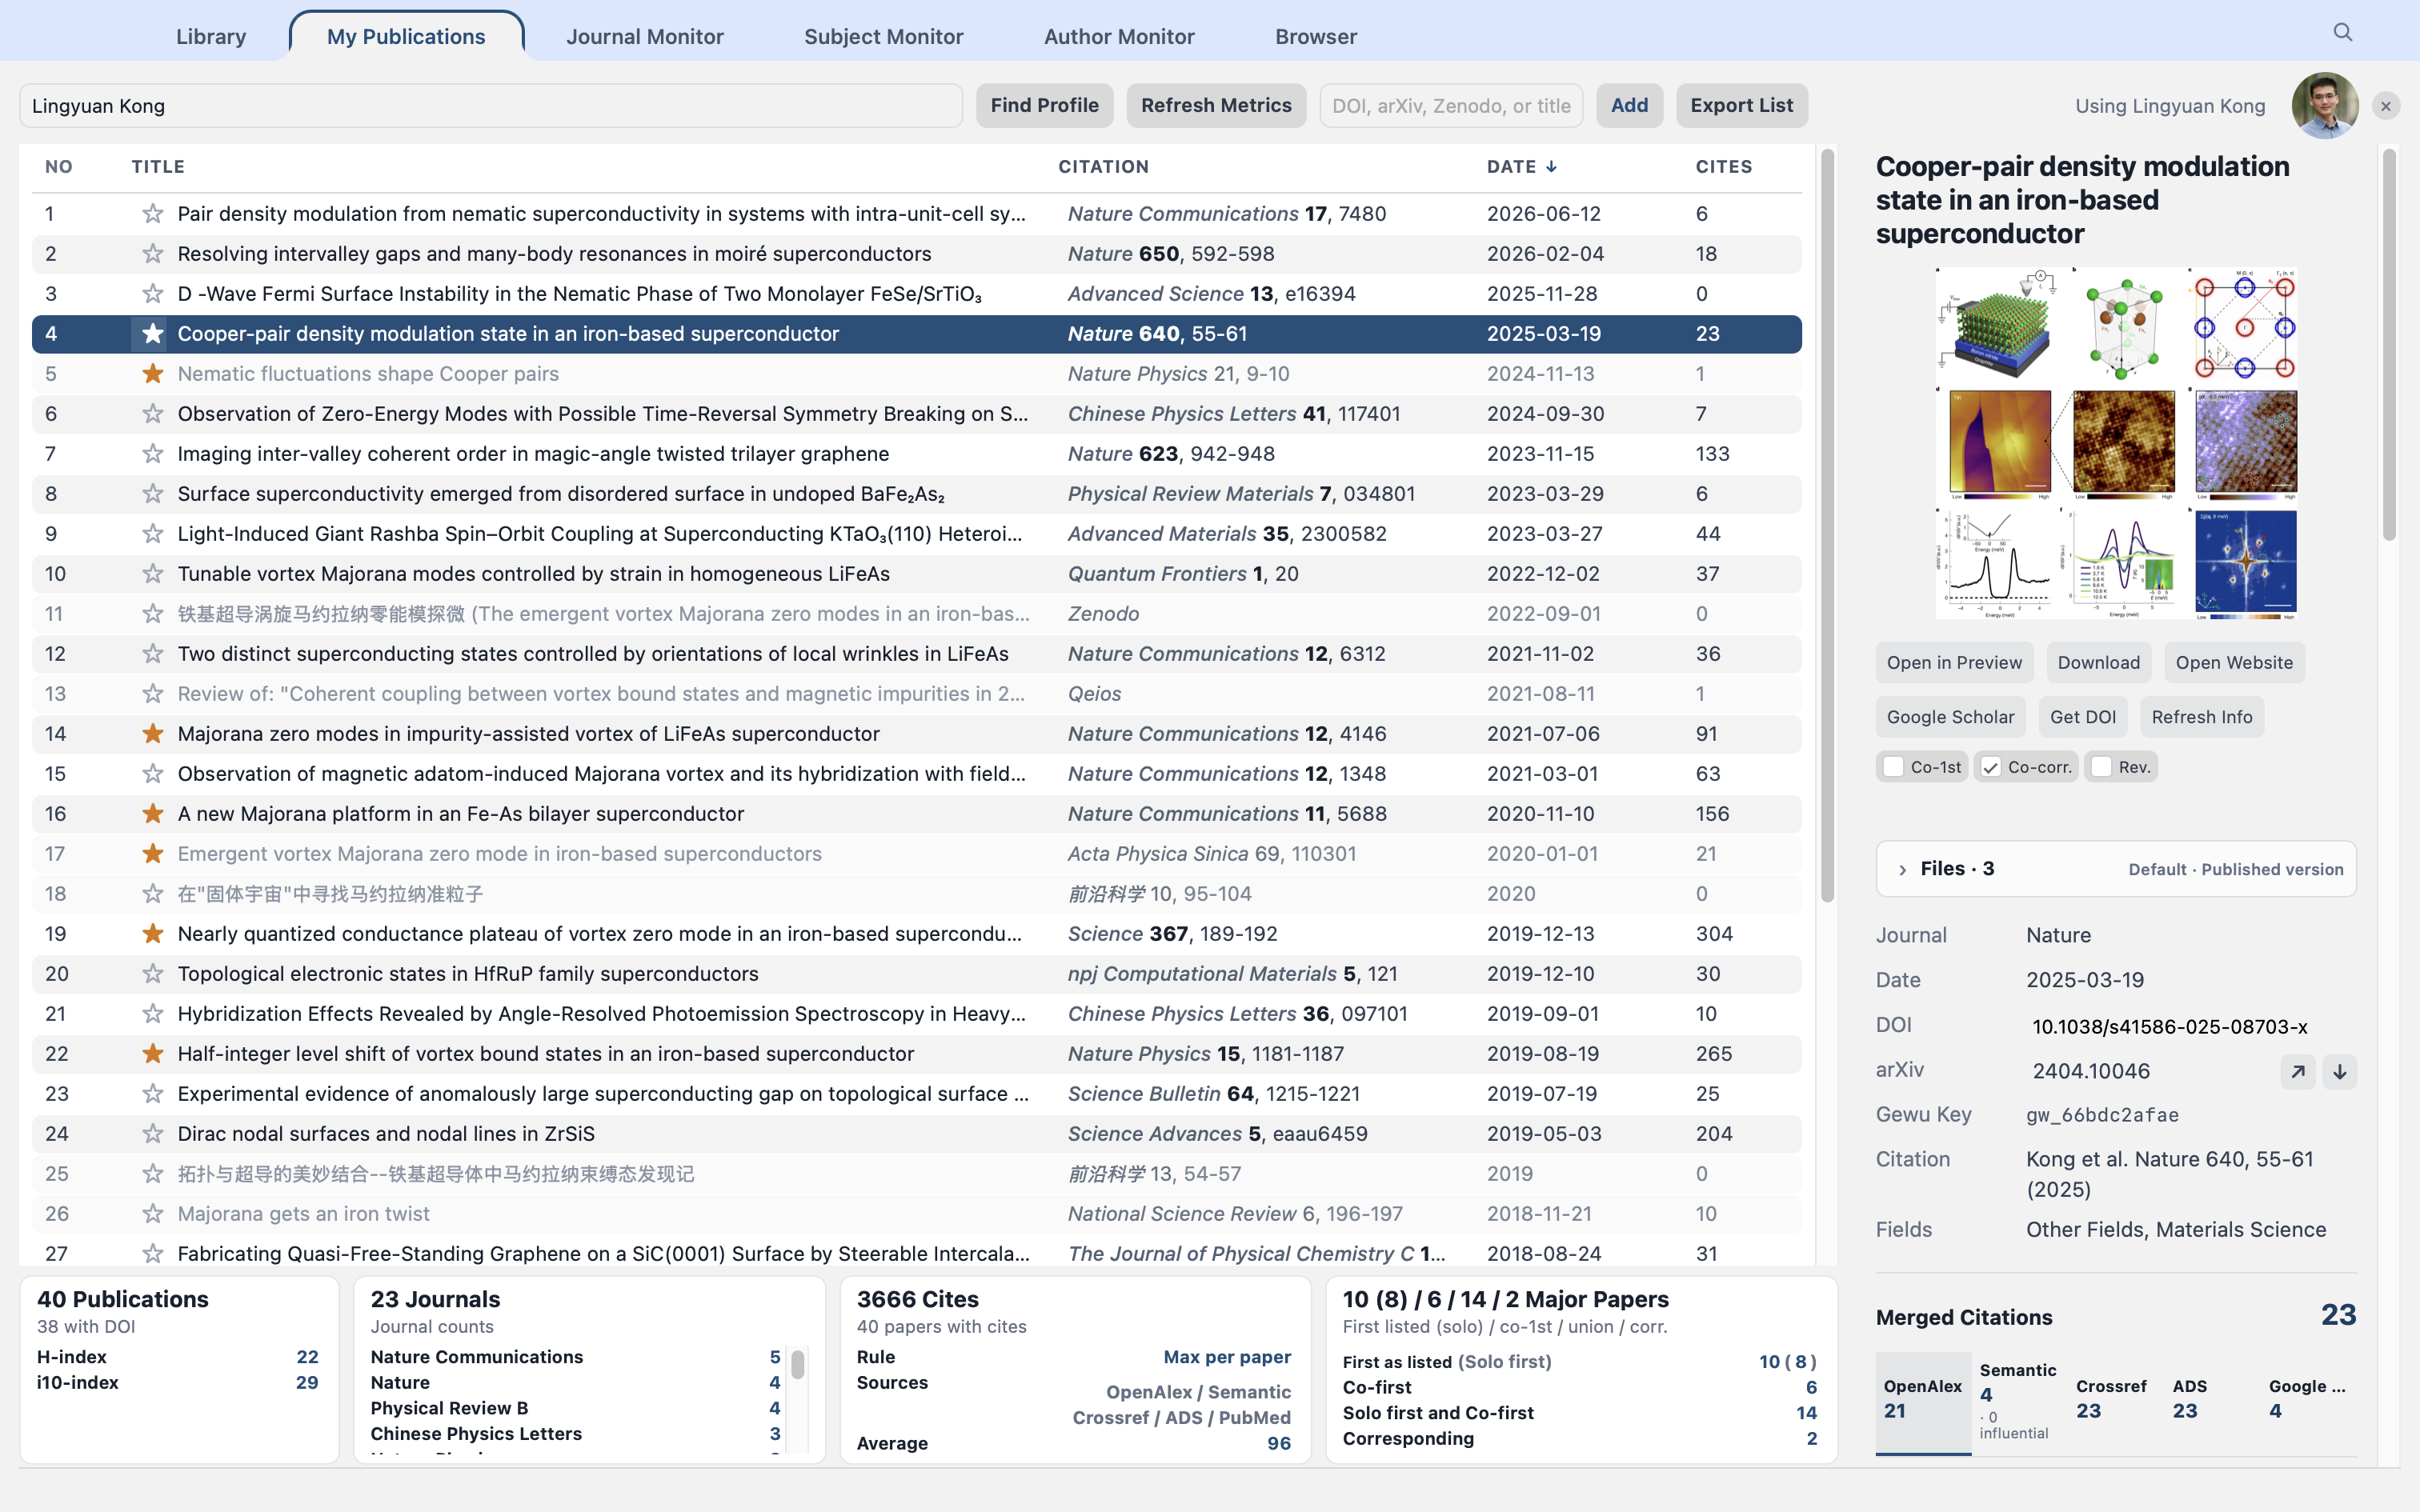Click the Find Profile button

(x=1044, y=106)
